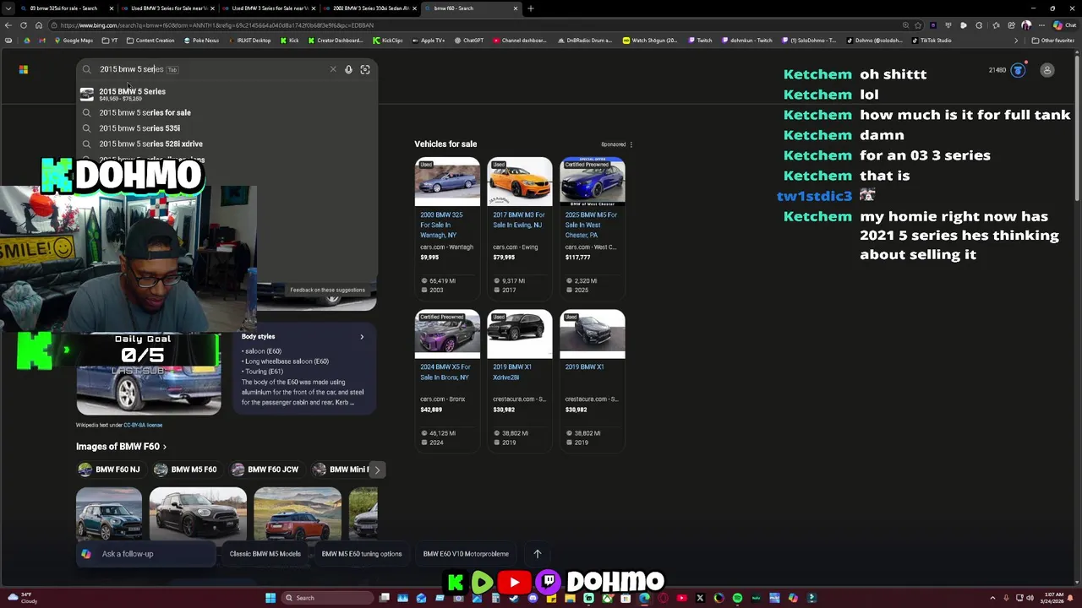Screen dimensions: 1082x608
Task: Expand Images of BMW F60 heading chevron
Action: tap(165, 447)
